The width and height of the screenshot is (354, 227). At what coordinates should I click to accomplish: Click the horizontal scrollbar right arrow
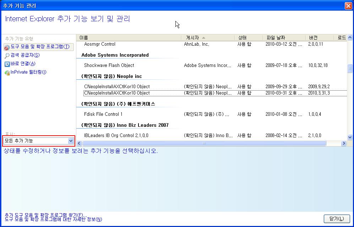point(343,143)
